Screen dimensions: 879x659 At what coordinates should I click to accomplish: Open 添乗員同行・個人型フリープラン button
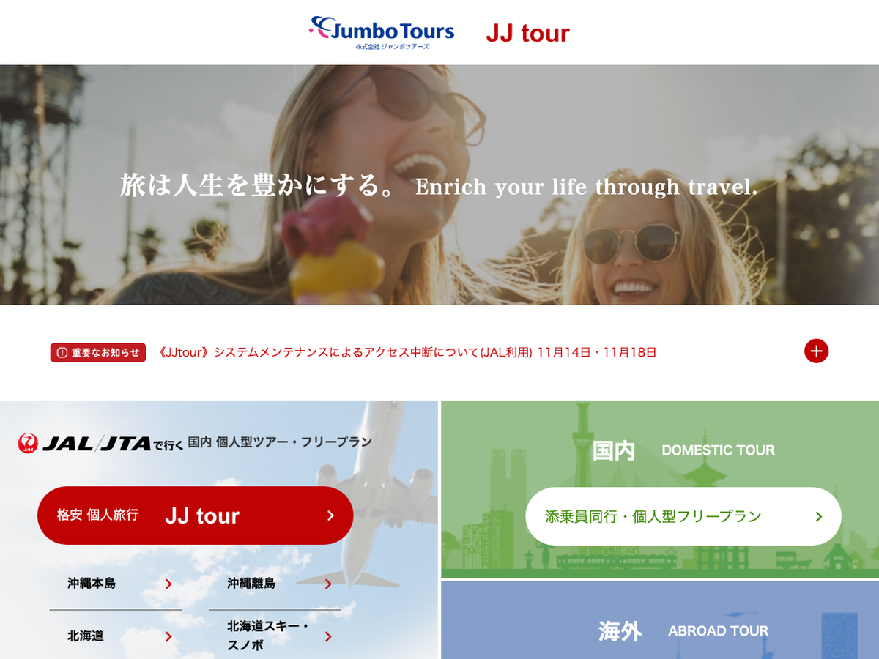tap(683, 516)
